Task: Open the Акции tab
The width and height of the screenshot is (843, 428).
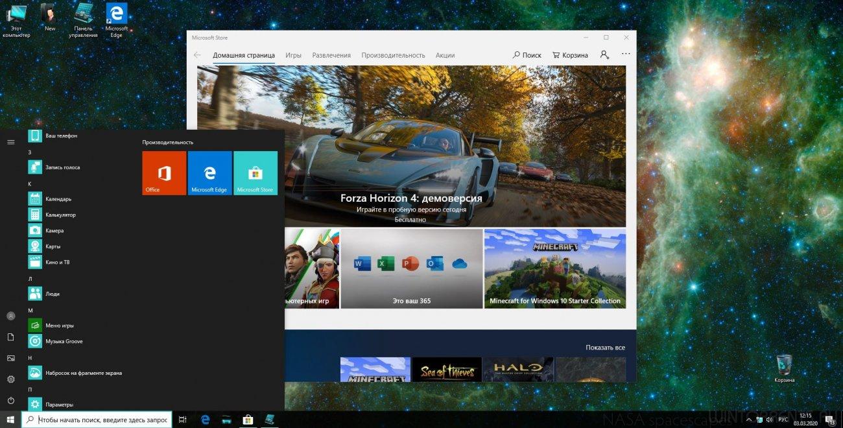Action: click(x=445, y=55)
